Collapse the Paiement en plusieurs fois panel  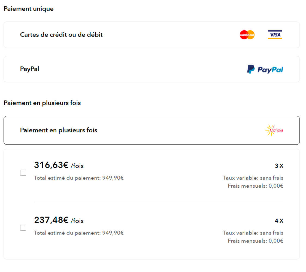[152, 130]
